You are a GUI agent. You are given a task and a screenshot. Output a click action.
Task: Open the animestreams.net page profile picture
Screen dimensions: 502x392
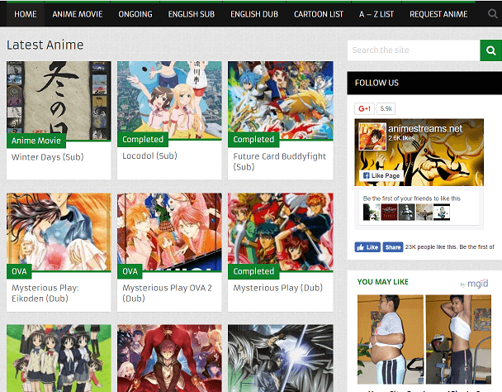372,136
